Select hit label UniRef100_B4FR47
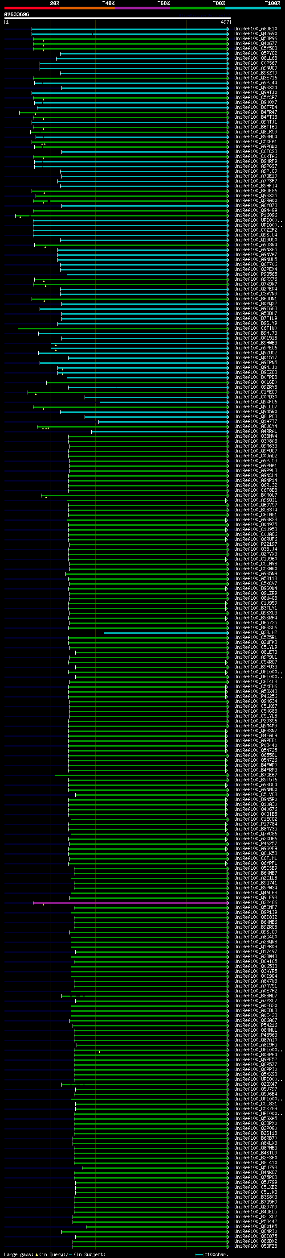Viewport: 285px width, 1258px height. (256, 112)
